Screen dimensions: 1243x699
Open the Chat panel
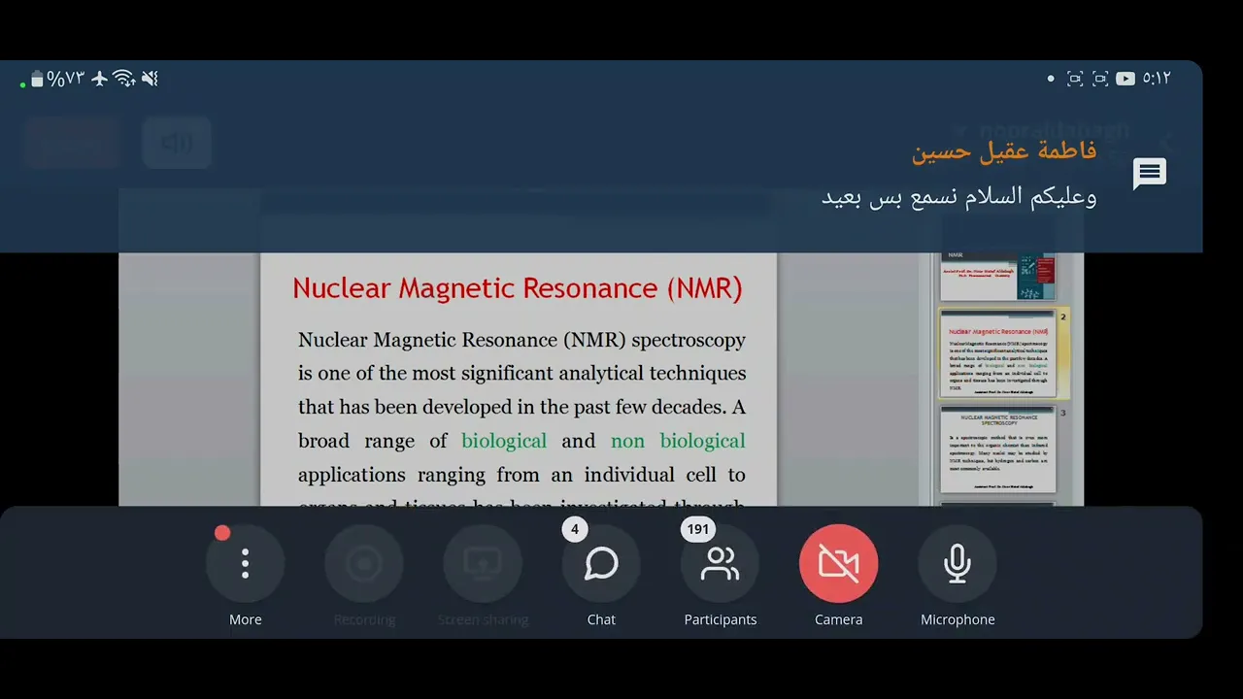pos(601,563)
